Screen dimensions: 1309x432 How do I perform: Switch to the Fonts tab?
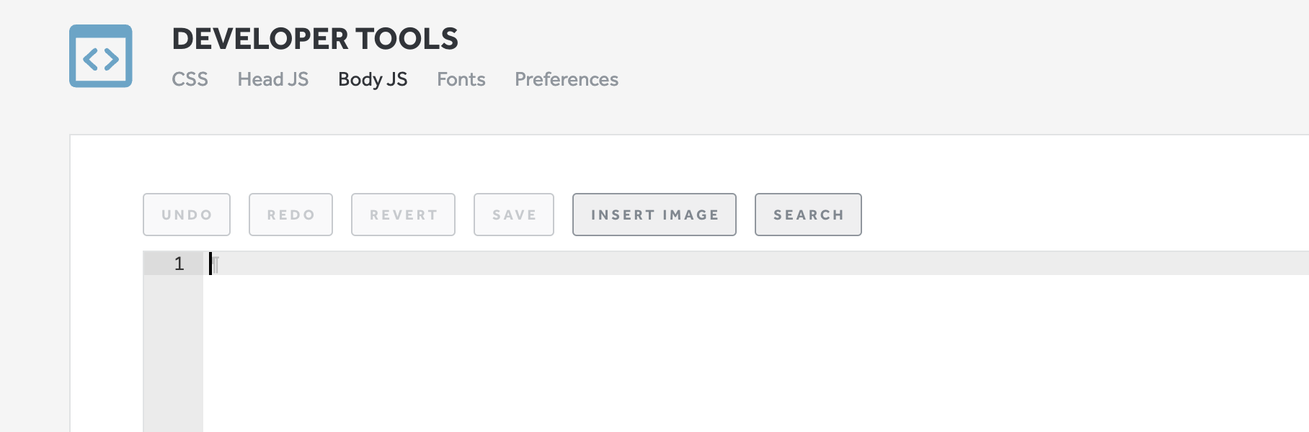pos(461,79)
